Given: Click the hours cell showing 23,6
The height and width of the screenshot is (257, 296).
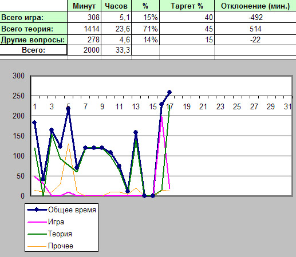Looking at the screenshot, I should [x=116, y=29].
